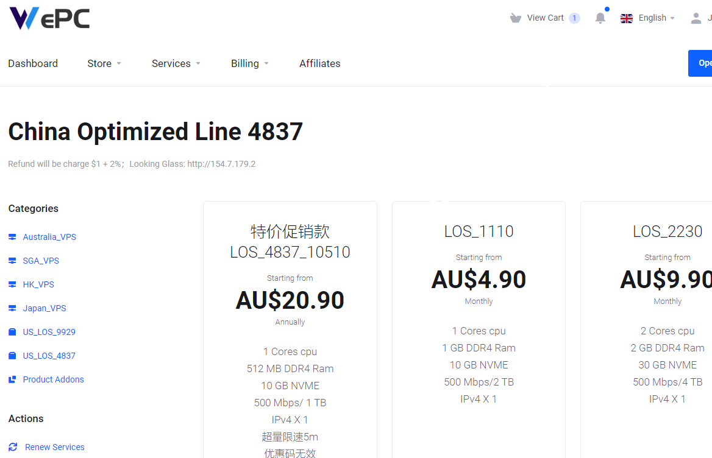
Task: Open notifications by clicking the bell icon
Action: (x=600, y=18)
